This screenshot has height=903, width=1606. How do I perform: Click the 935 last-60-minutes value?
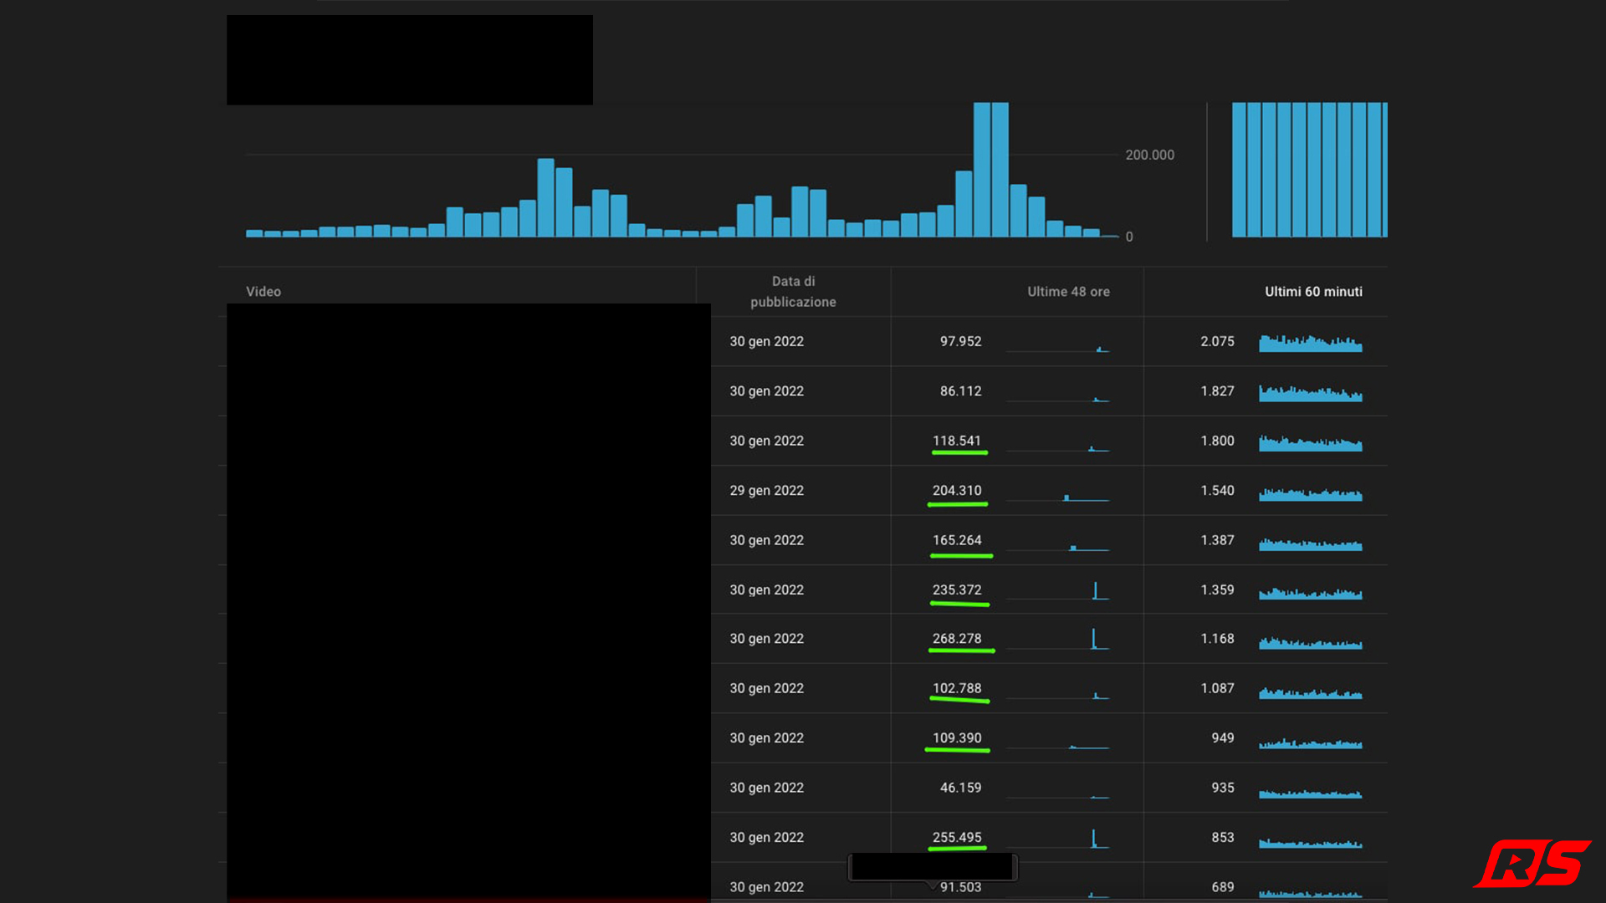click(x=1222, y=788)
